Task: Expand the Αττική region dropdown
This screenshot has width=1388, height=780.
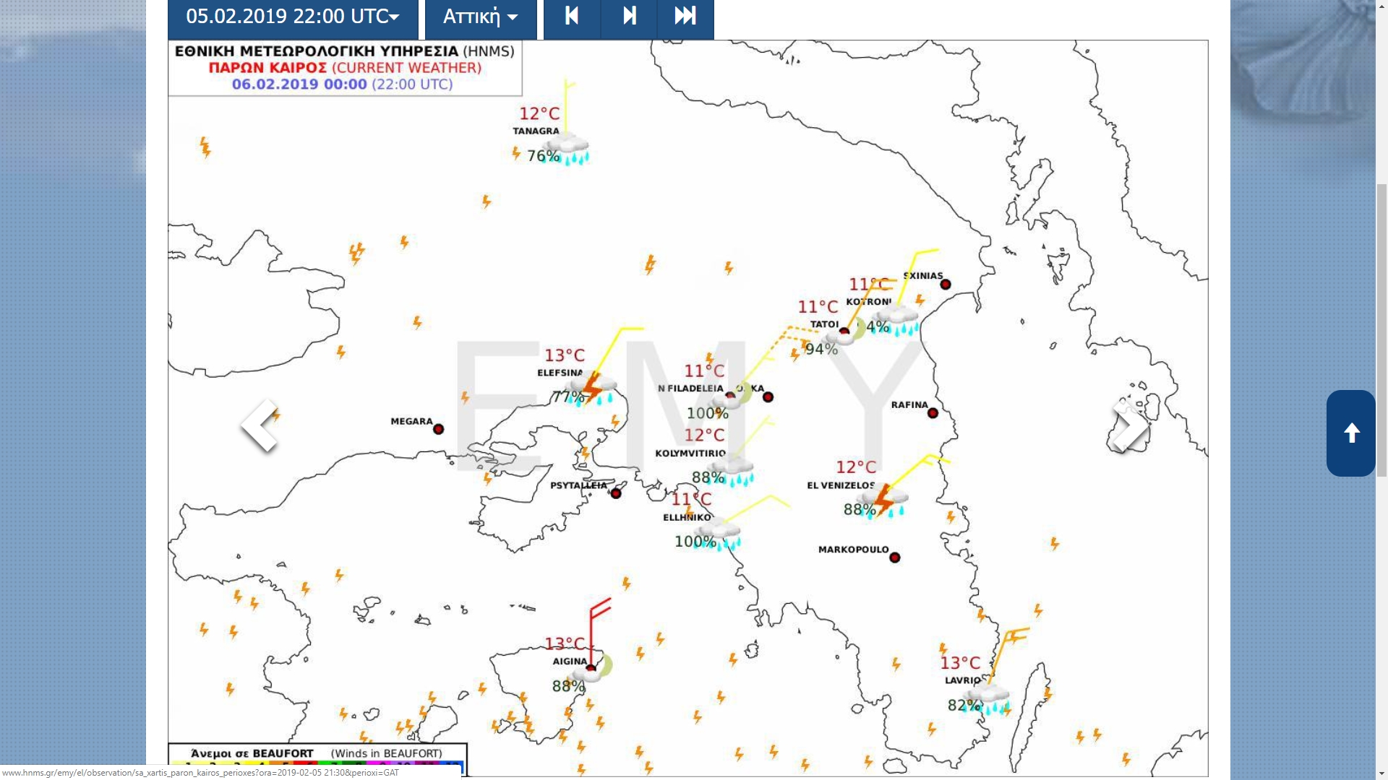Action: point(481,17)
